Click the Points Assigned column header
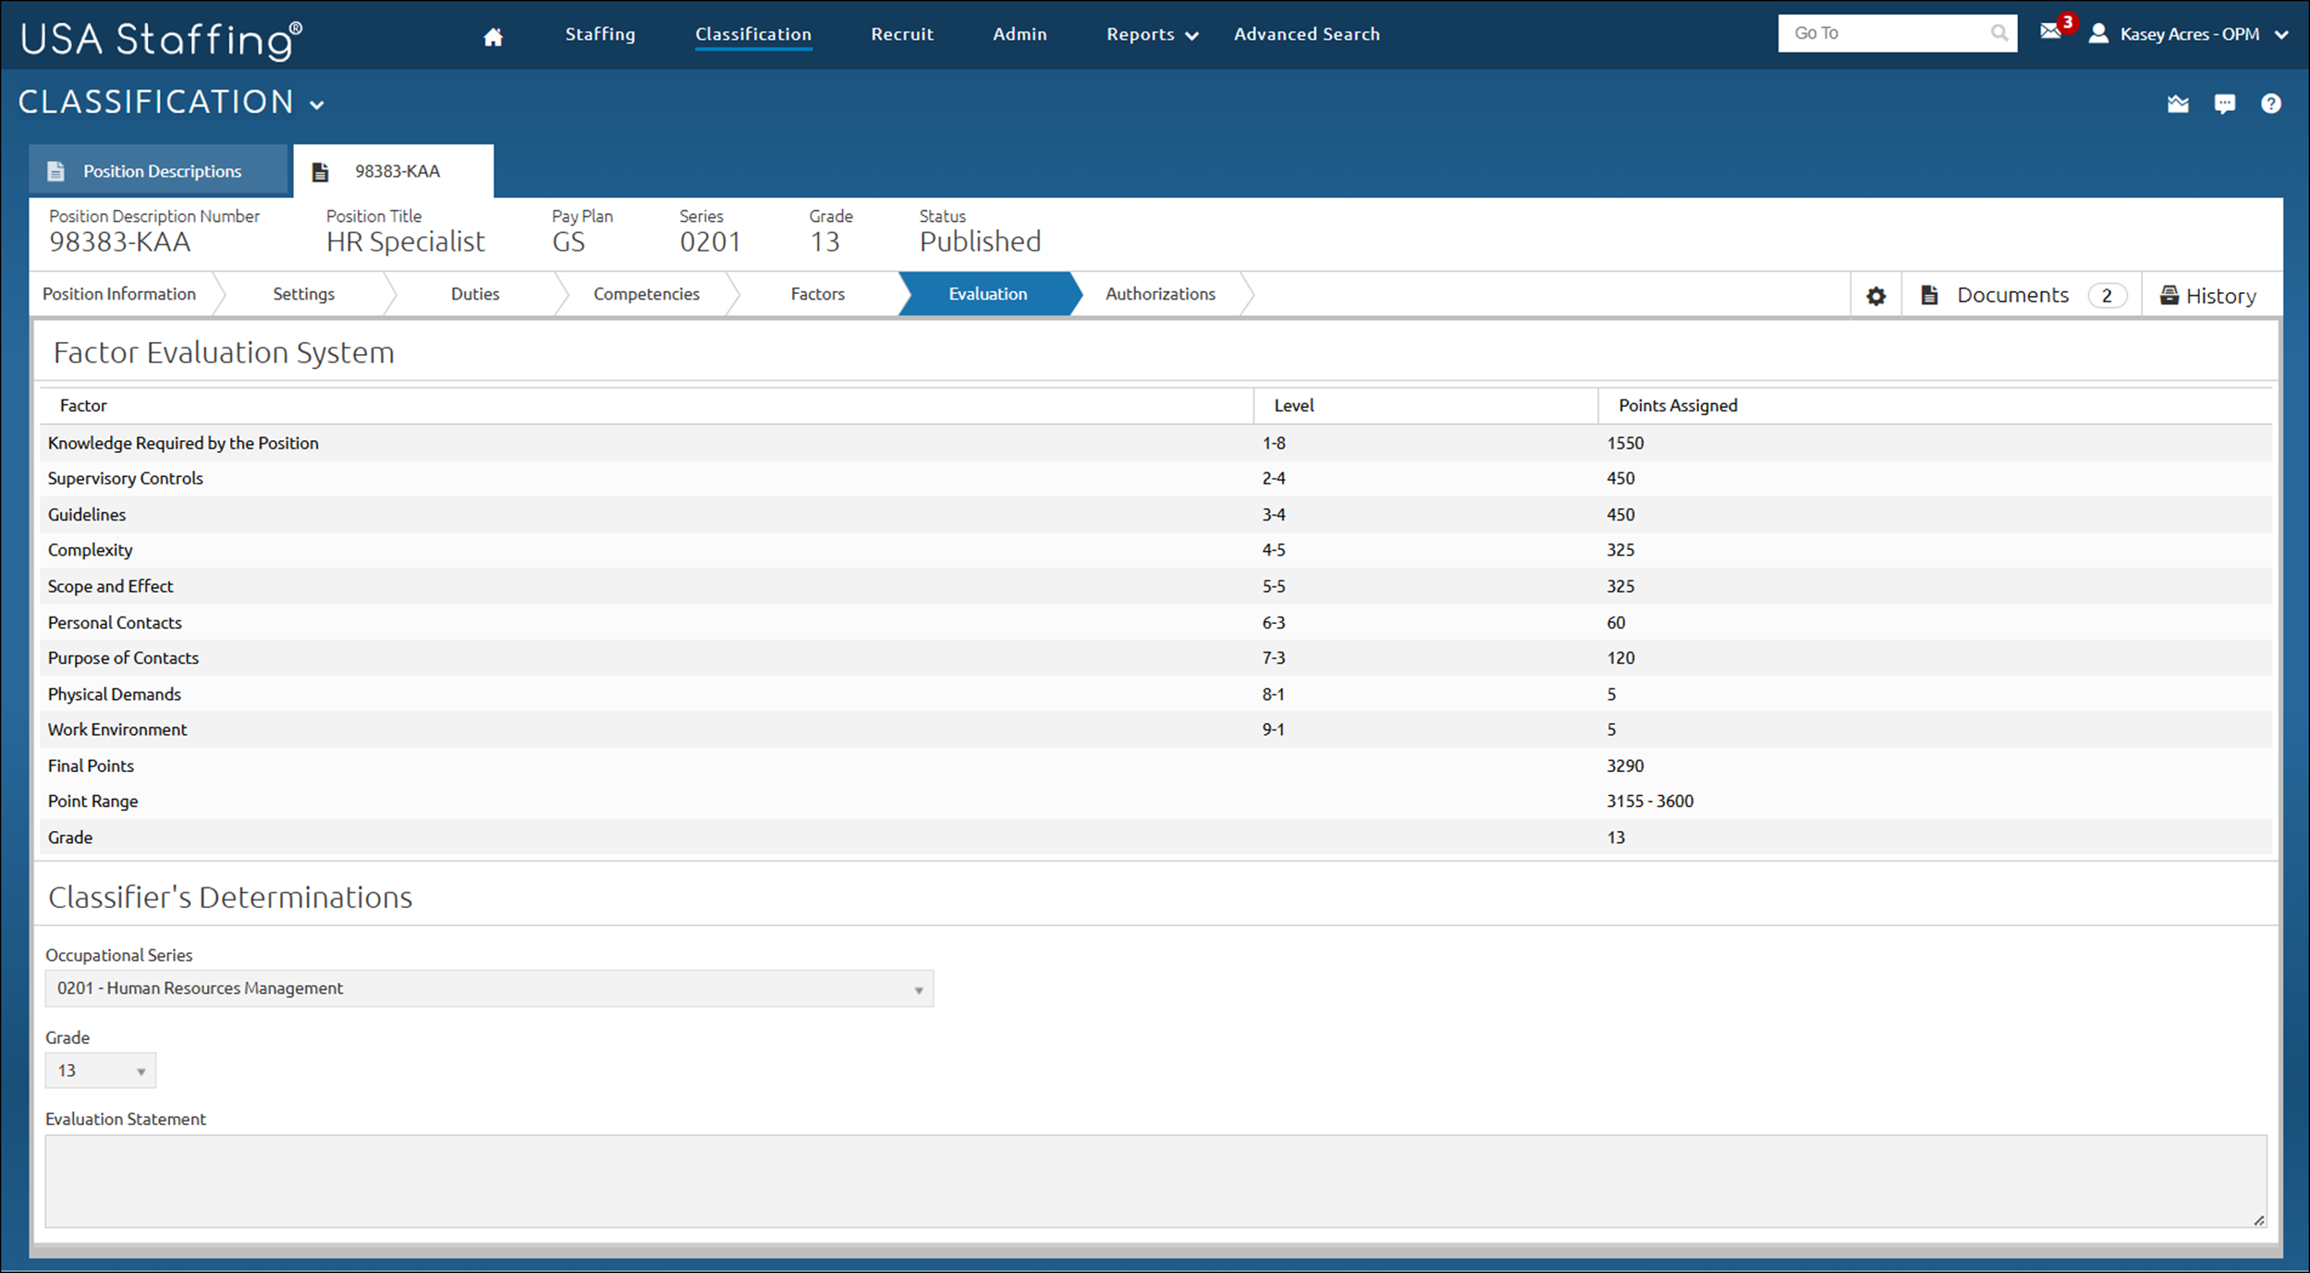This screenshot has height=1273, width=2310. coord(1678,405)
